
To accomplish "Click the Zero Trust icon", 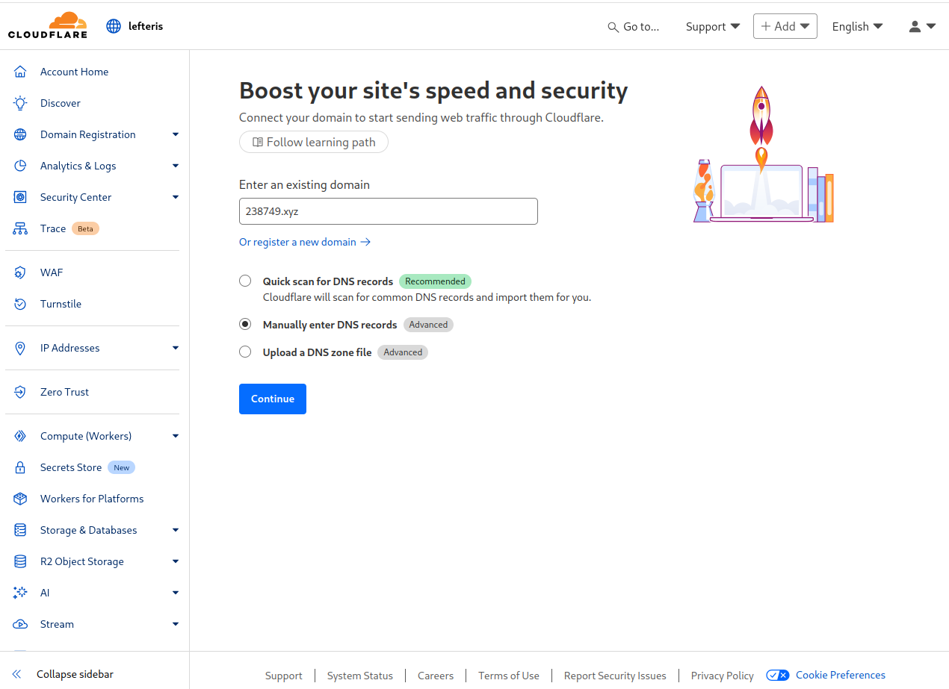I will tap(20, 392).
